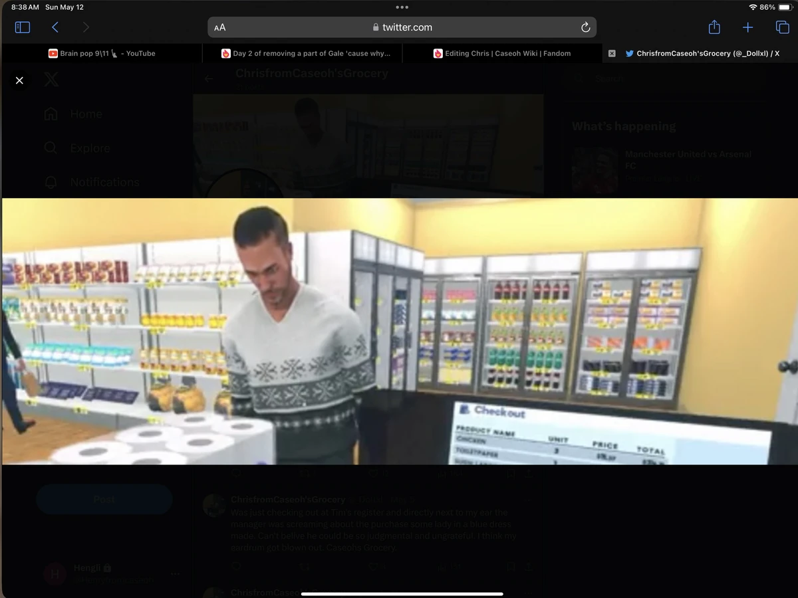Open Notifications in the X sidebar
The height and width of the screenshot is (598, 798).
[104, 181]
